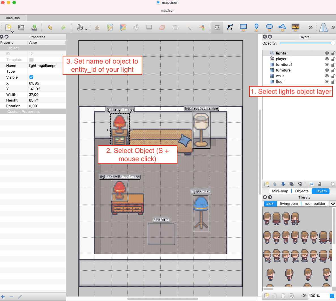The image size is (336, 301).
Task: Switch to the Objects tab
Action: (301, 191)
